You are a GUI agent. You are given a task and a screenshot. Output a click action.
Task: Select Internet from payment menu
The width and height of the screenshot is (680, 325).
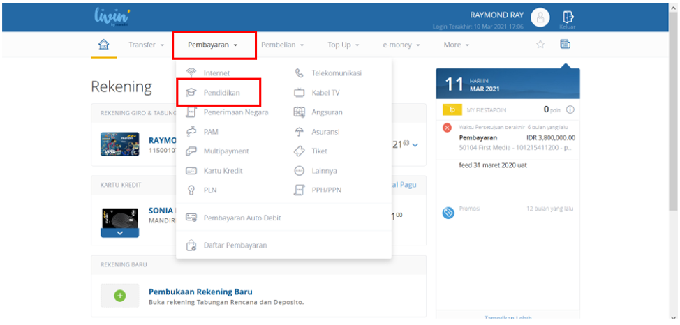point(217,73)
